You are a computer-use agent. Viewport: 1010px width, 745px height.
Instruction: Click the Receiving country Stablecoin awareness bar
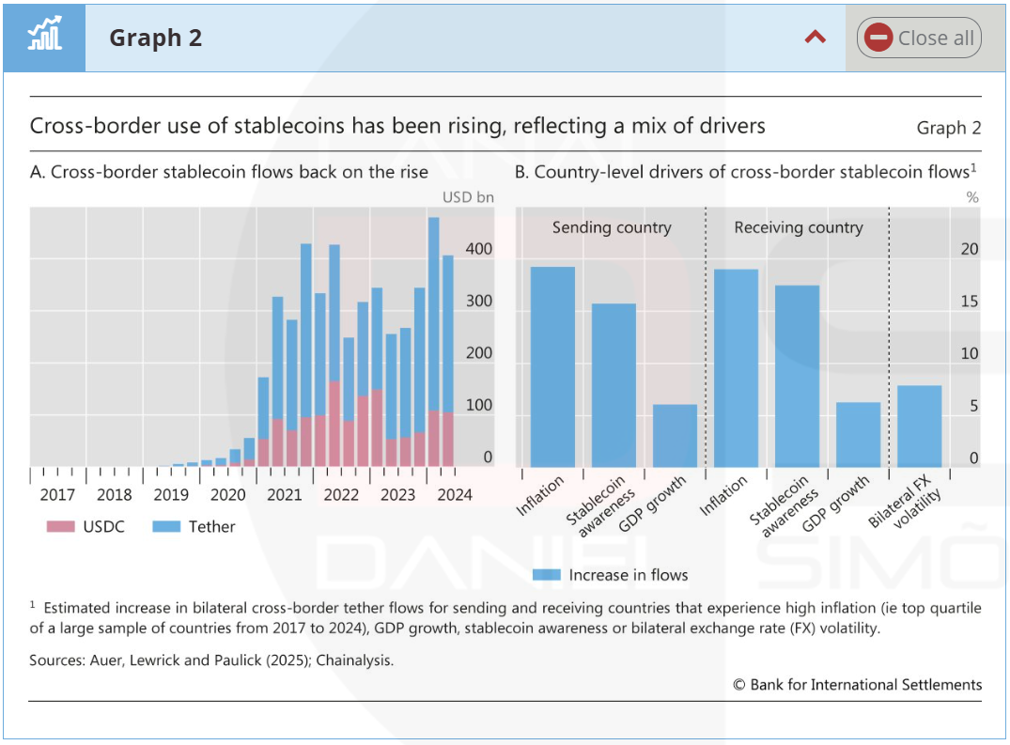[x=798, y=376]
